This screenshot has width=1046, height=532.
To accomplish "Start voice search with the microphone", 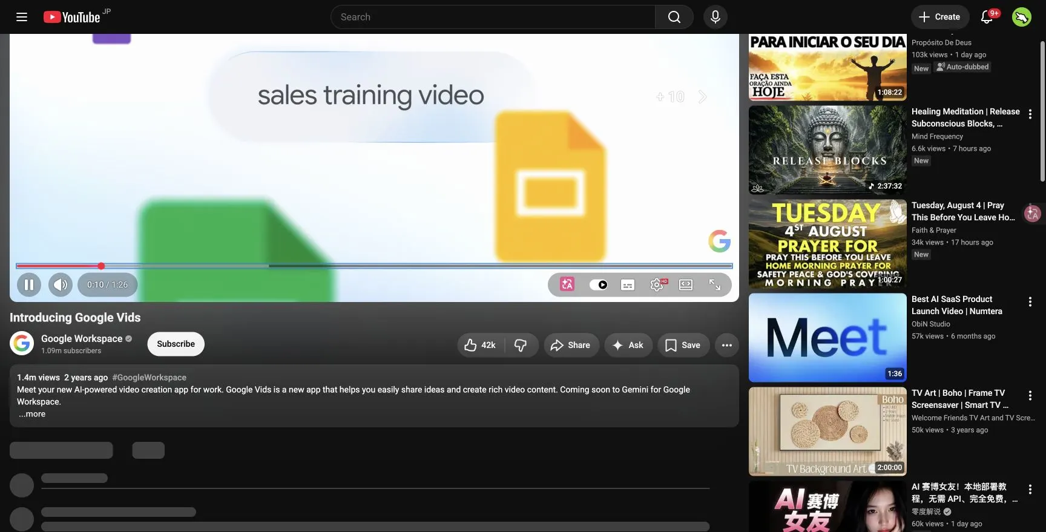I will [x=715, y=17].
